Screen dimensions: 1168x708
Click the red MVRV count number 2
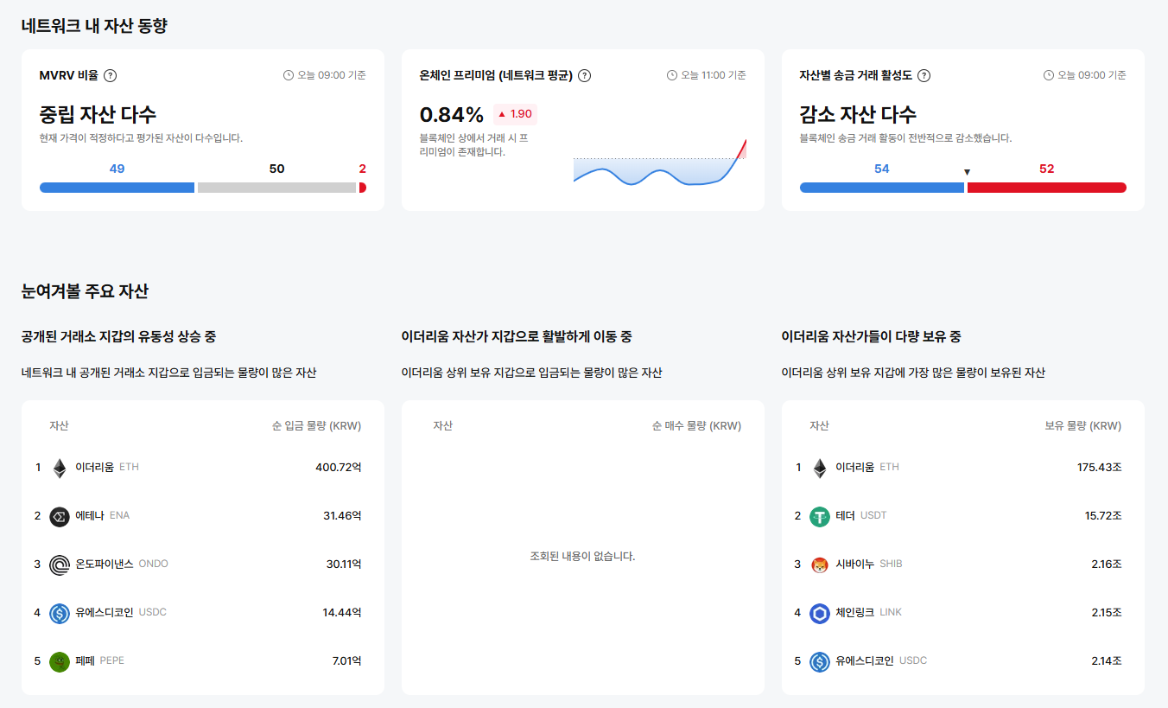[x=363, y=169]
